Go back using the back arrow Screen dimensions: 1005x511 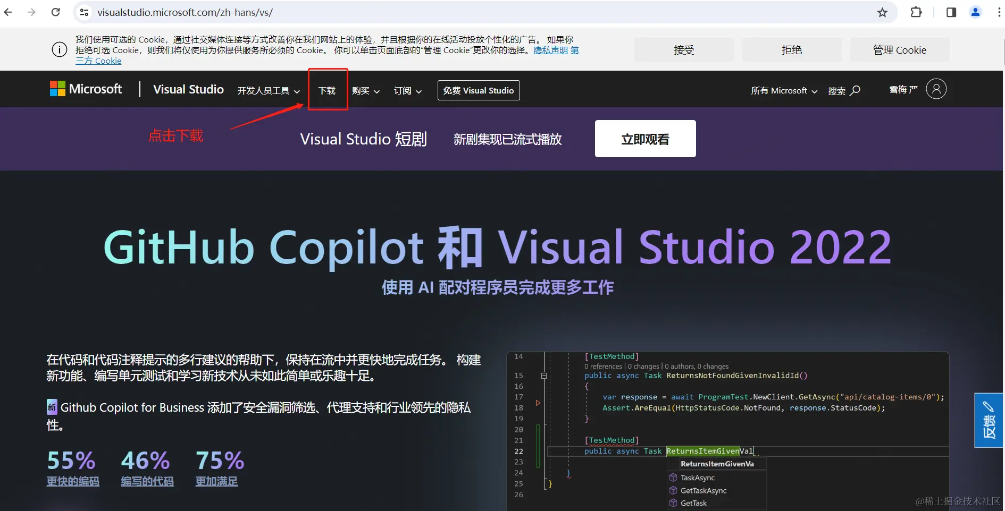(x=8, y=12)
